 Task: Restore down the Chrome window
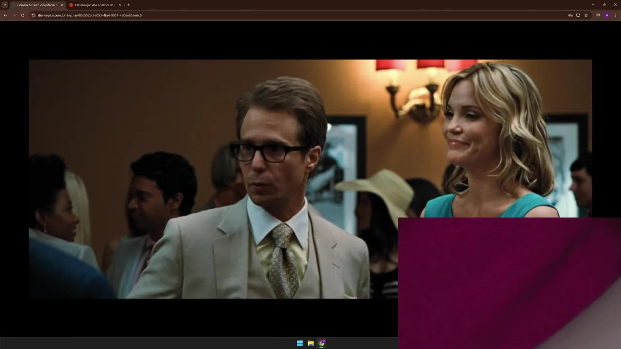pyautogui.click(x=604, y=5)
